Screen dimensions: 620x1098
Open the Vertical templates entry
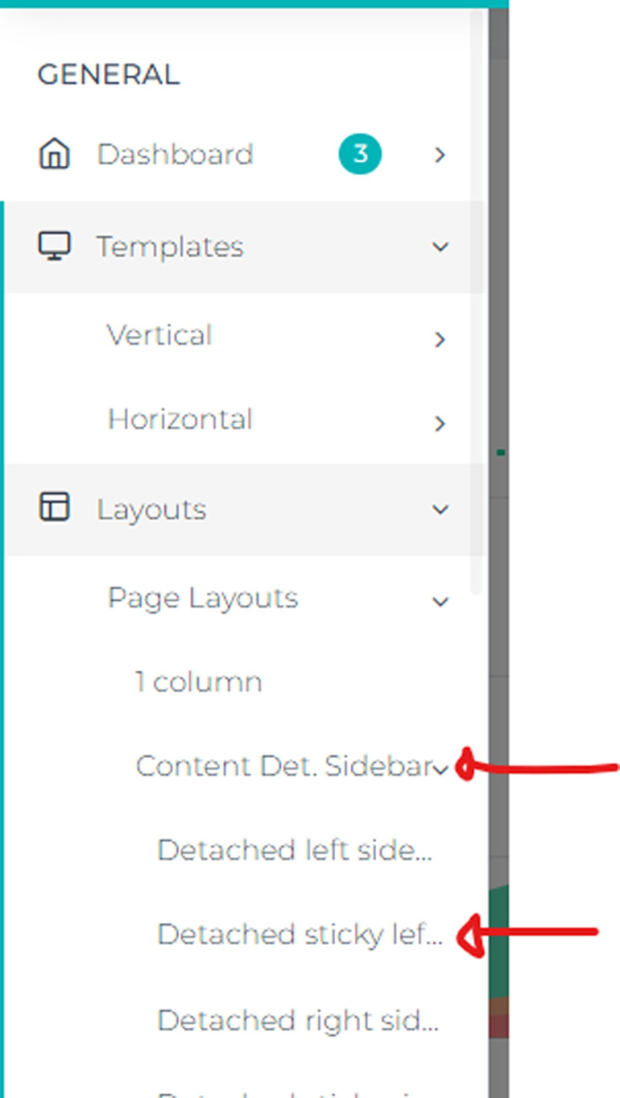[160, 335]
